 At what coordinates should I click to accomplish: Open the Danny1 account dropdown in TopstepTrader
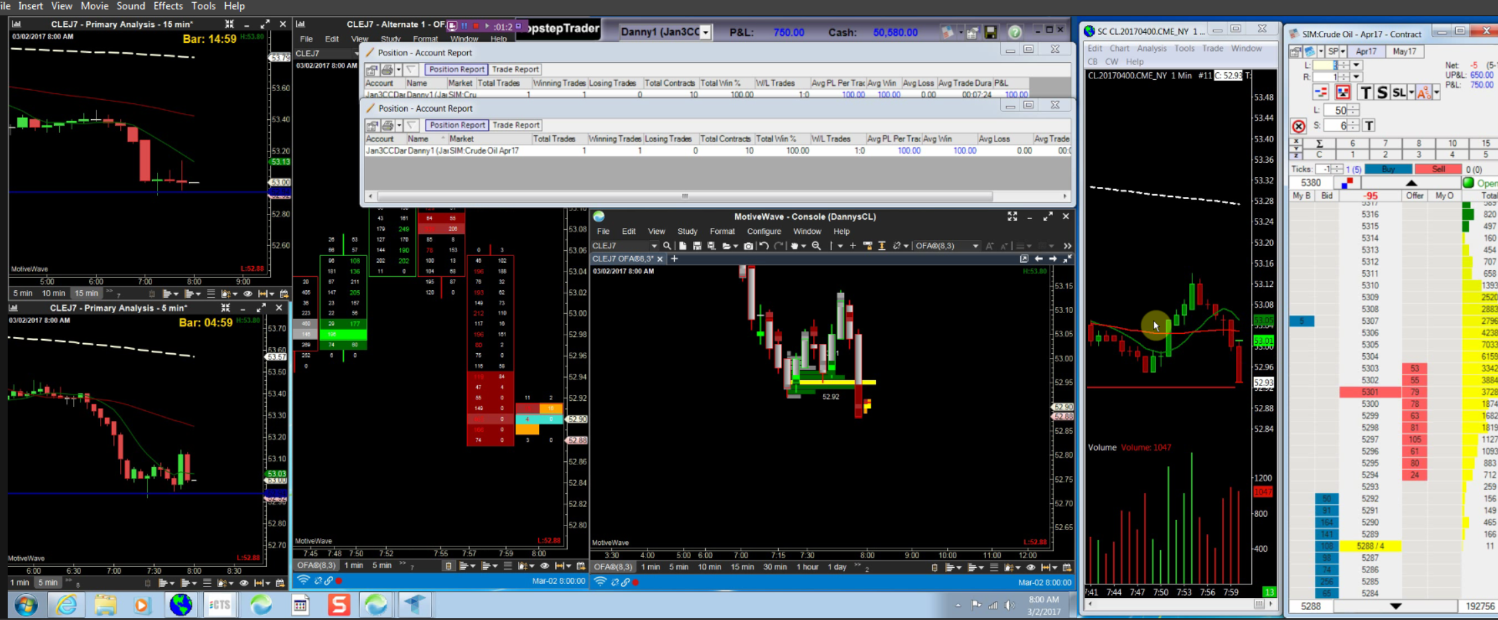705,32
